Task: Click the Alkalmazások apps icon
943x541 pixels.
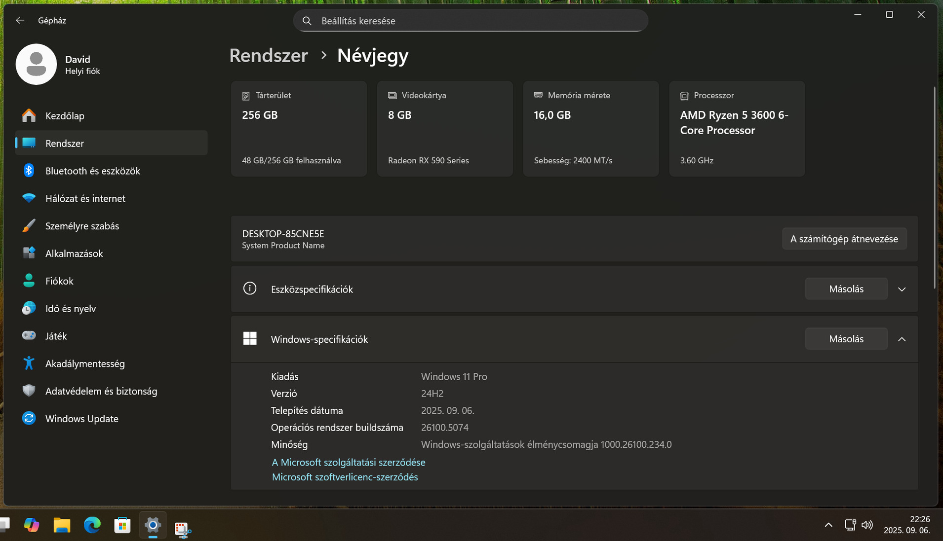Action: pyautogui.click(x=29, y=253)
